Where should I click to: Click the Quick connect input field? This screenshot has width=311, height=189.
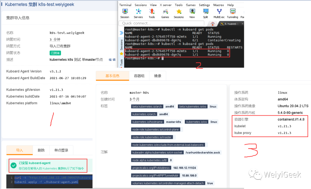[162, 23]
